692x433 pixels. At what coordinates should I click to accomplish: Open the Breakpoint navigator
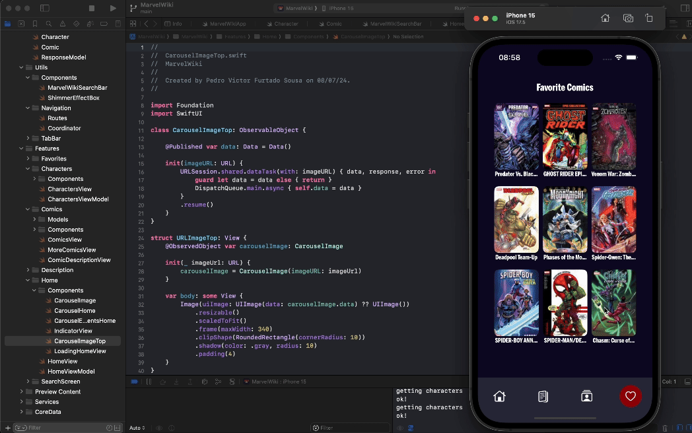pos(104,24)
